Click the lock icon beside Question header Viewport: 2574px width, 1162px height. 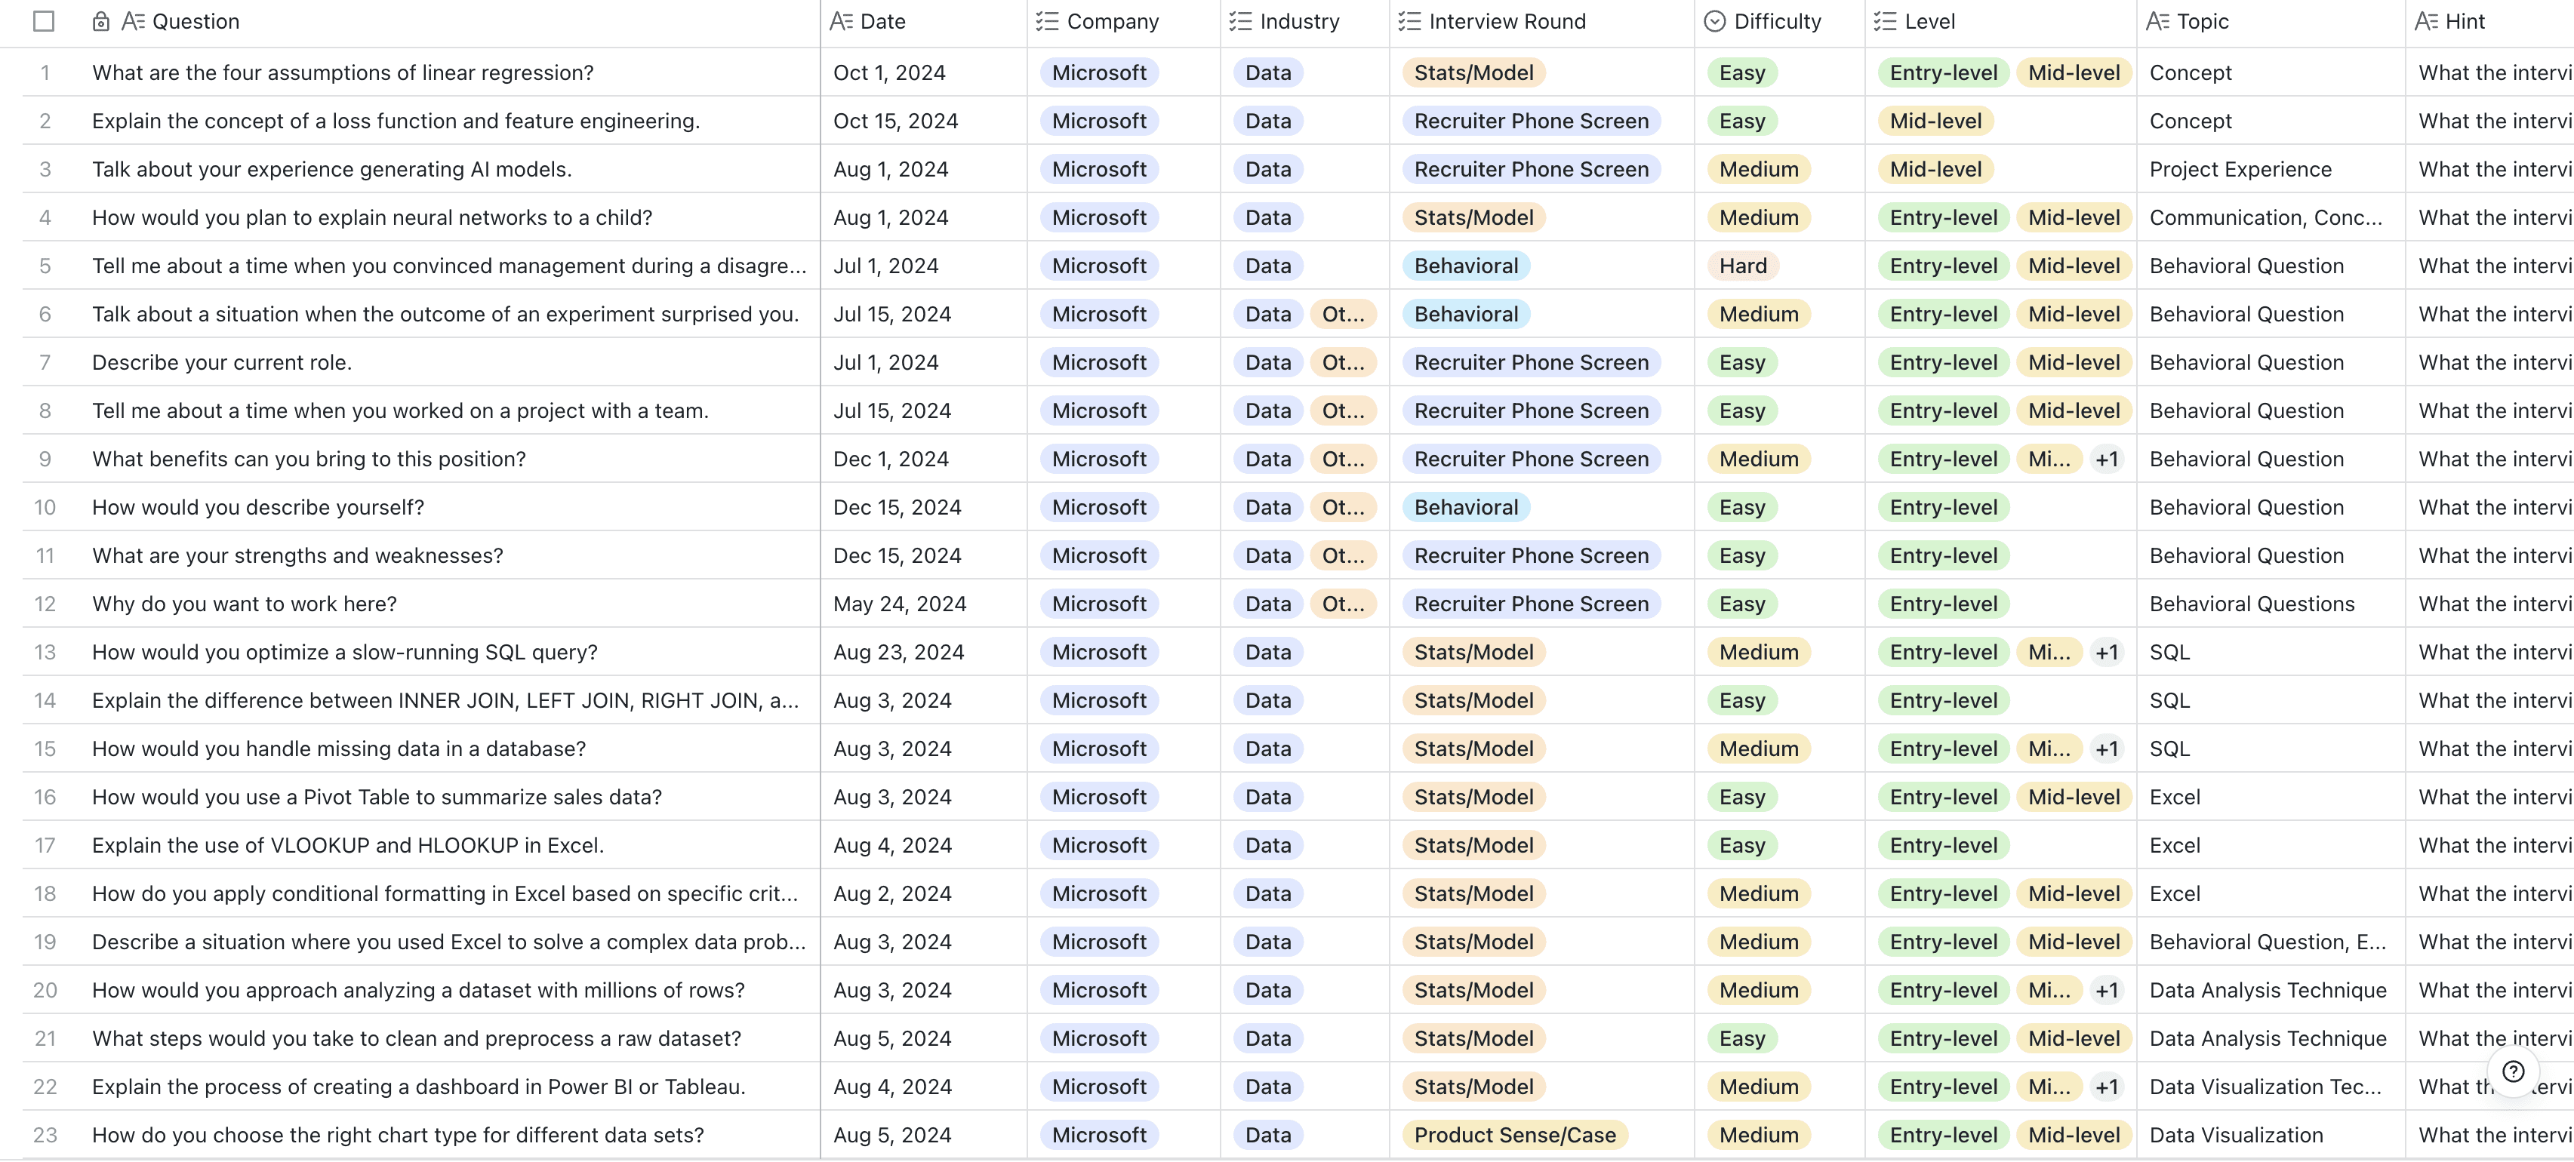[x=101, y=21]
